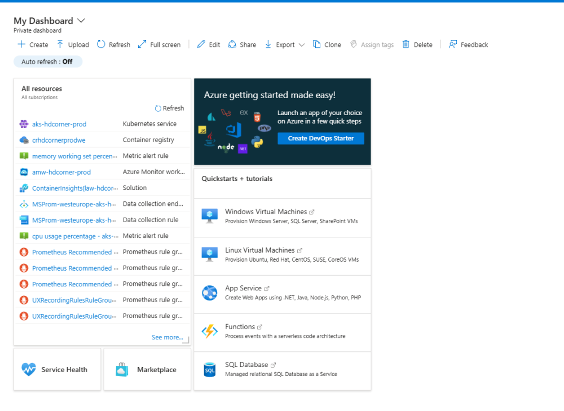
Task: Click the Delete trash can icon
Action: coord(406,44)
